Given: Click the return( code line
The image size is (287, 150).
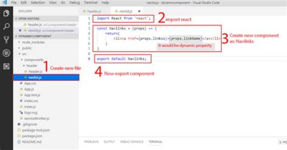Looking at the screenshot, I should (x=112, y=33).
